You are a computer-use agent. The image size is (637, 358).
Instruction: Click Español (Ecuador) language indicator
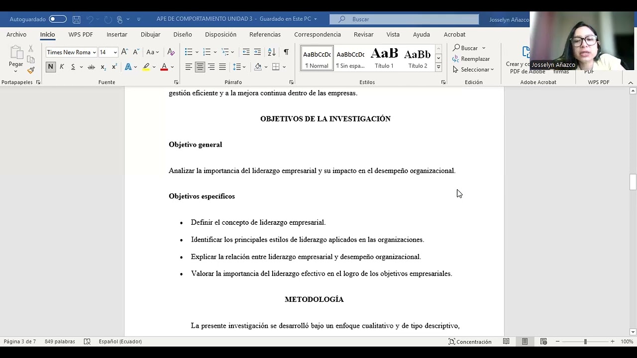point(120,342)
